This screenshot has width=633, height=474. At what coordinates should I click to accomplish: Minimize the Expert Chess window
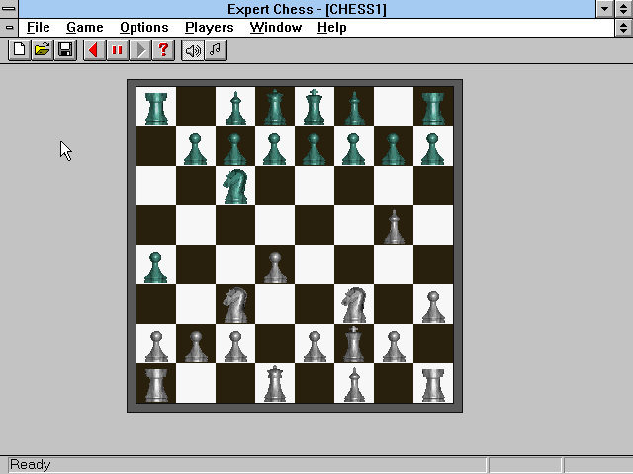pyautogui.click(x=604, y=9)
